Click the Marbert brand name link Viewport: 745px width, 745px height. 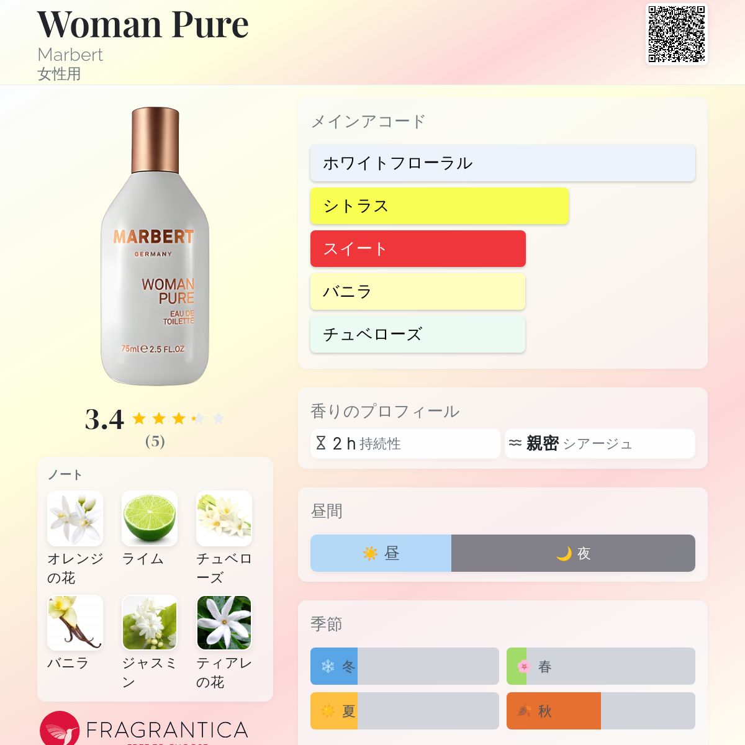pos(70,55)
